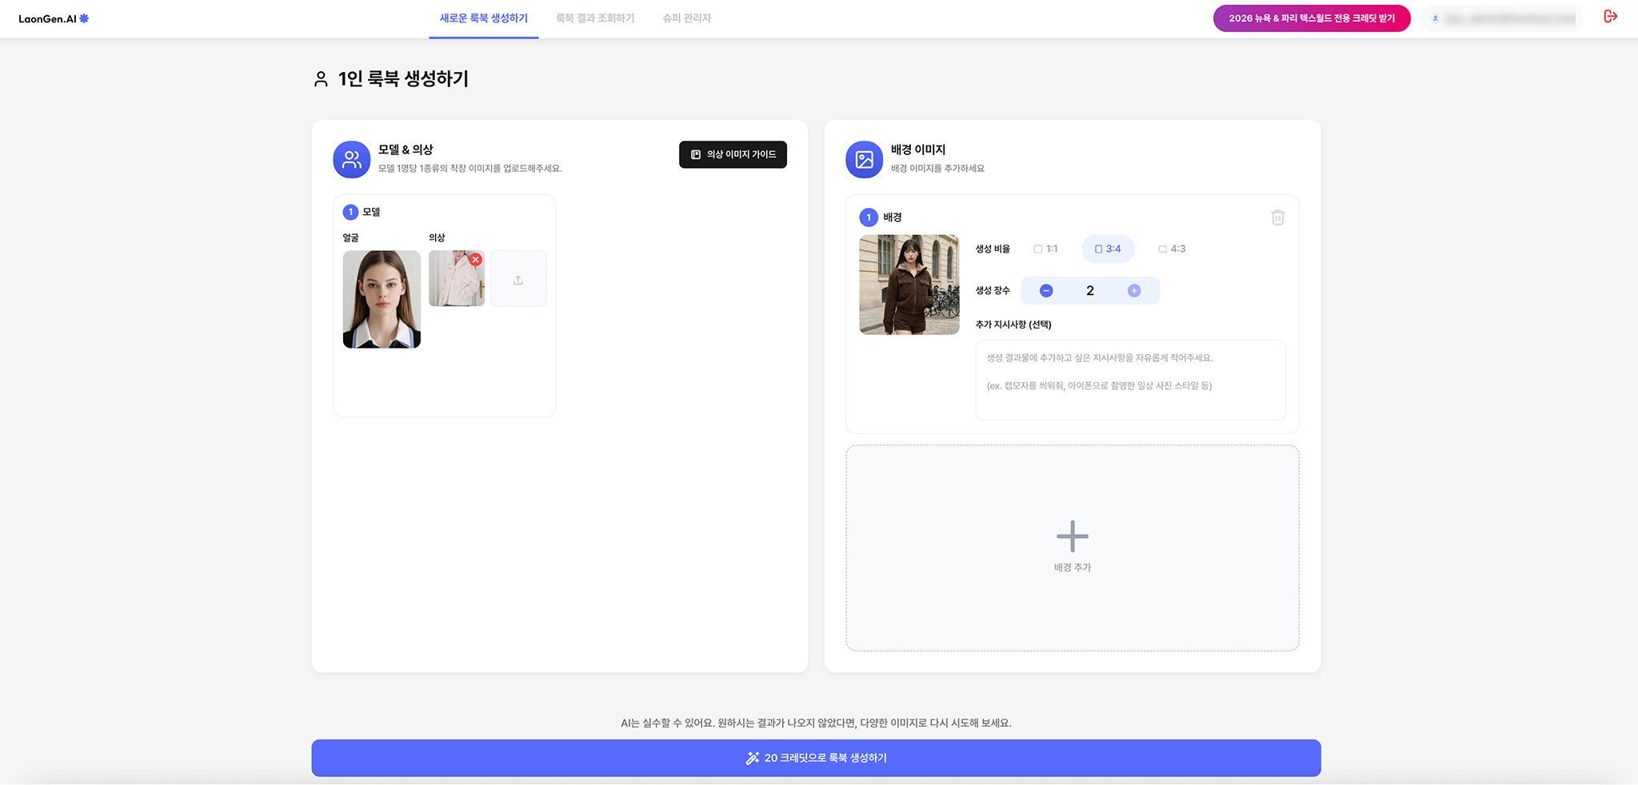Decrease generation count with minus button
This screenshot has height=785, width=1638.
pos(1046,291)
